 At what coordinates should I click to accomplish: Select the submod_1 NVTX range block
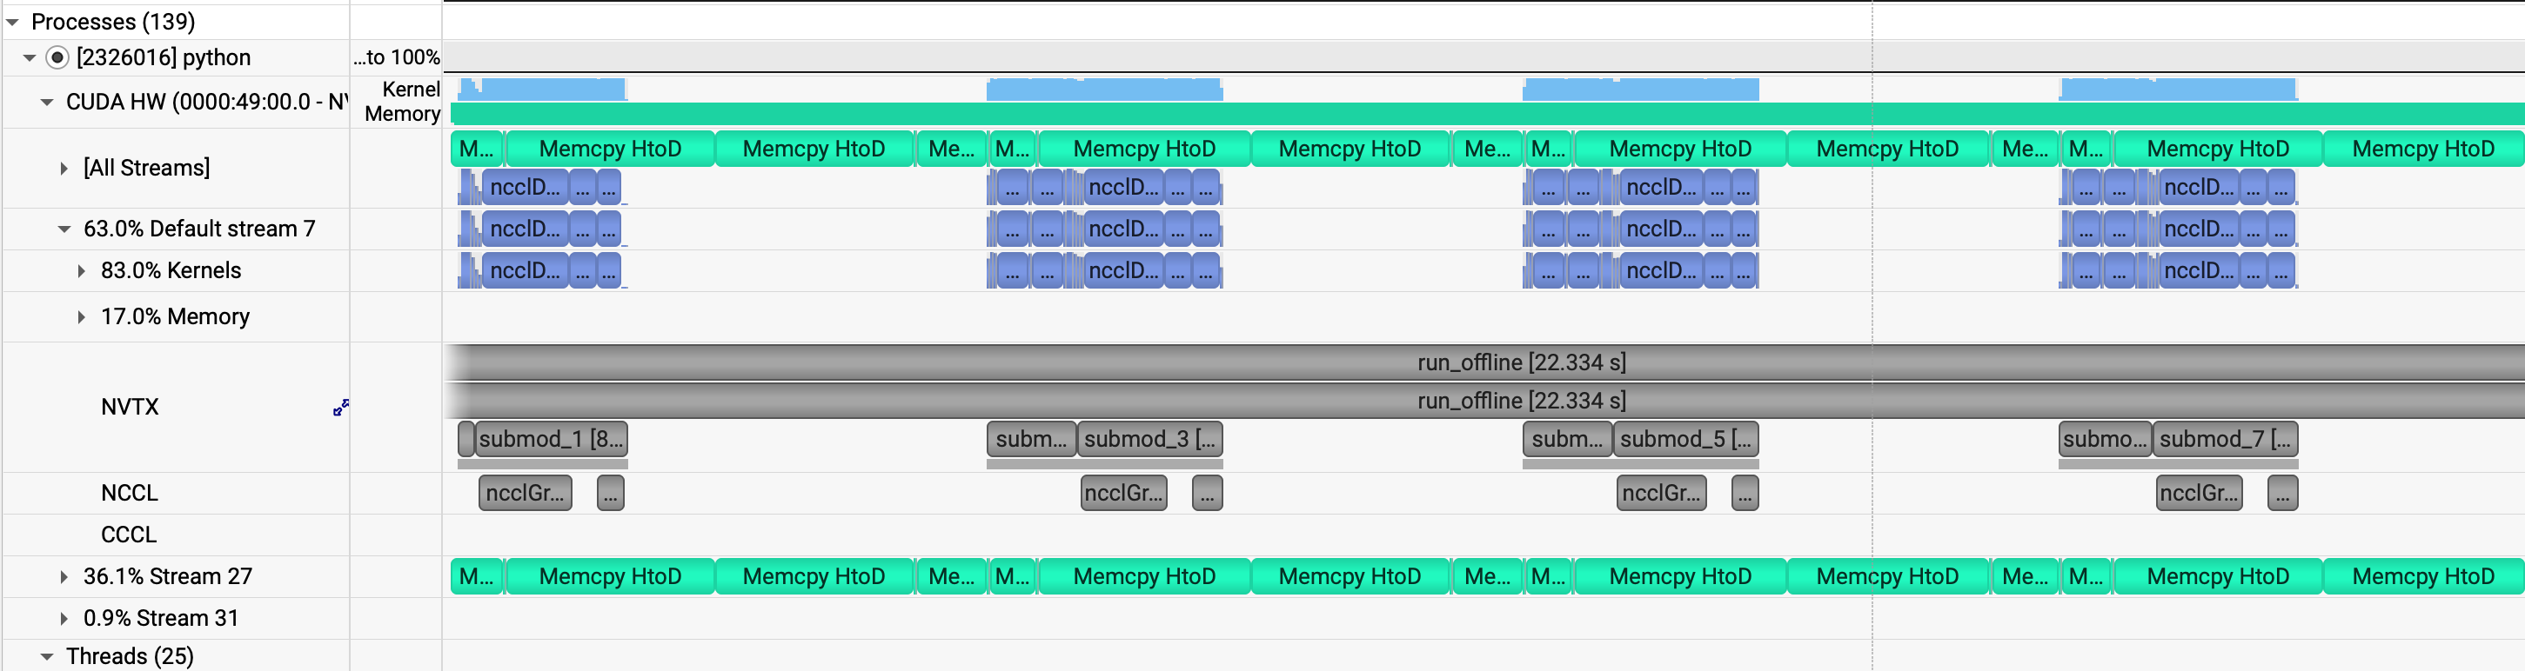(551, 439)
